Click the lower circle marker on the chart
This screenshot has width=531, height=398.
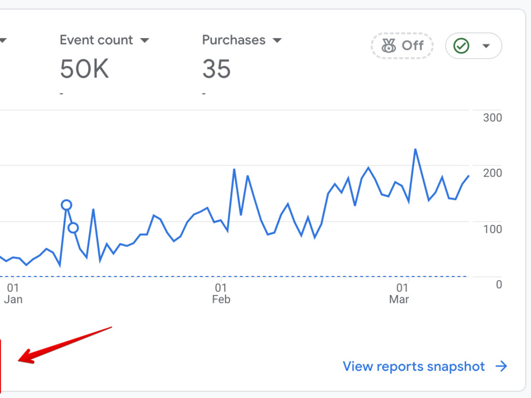pos(73,228)
